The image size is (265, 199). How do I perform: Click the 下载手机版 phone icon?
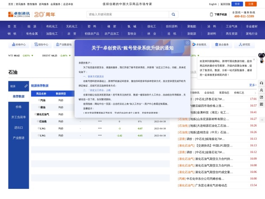[x=212, y=15]
